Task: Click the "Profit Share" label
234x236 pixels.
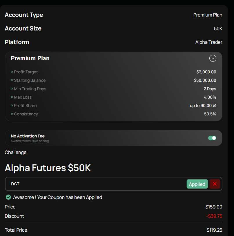Action: click(x=25, y=106)
